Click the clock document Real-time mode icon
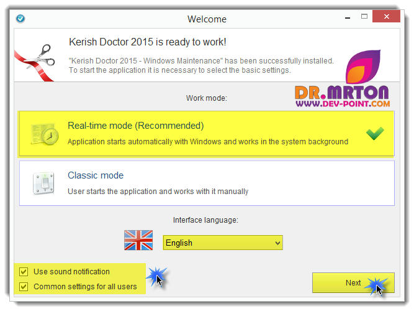 tap(45, 134)
